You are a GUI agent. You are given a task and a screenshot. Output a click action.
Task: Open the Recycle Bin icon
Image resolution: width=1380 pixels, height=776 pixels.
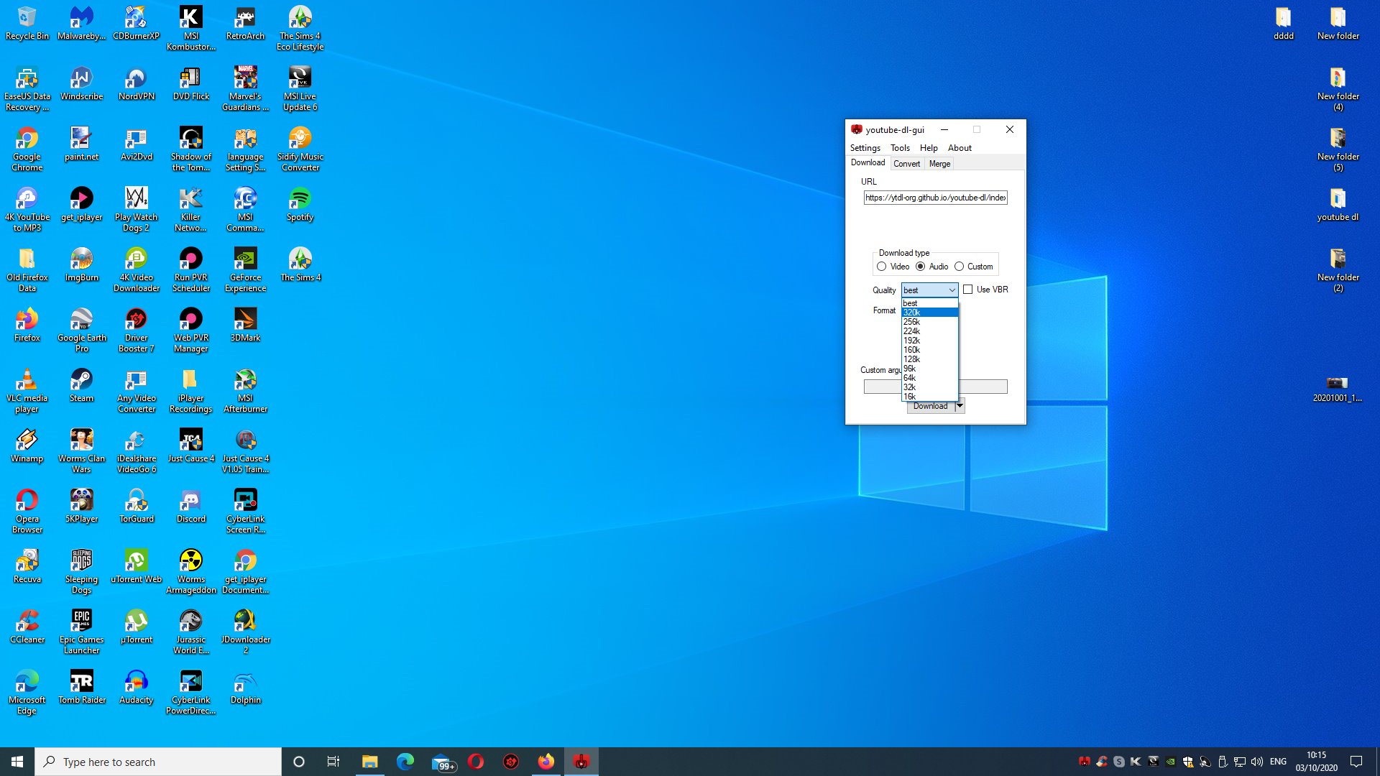(x=27, y=24)
